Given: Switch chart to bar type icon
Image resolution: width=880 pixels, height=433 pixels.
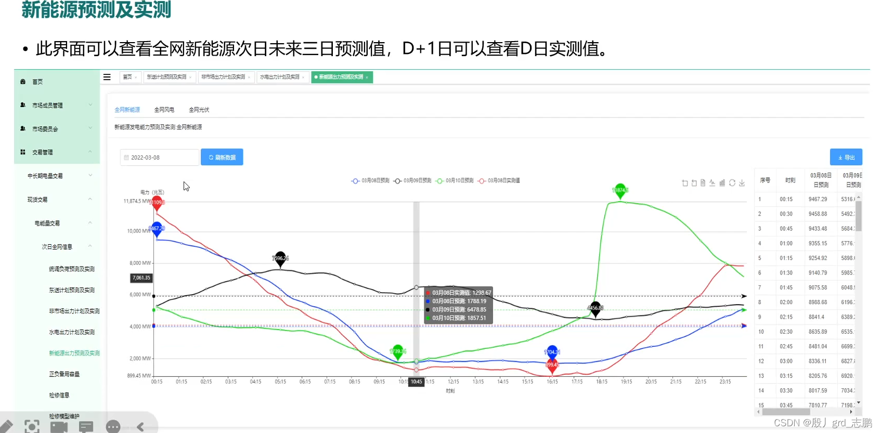Looking at the screenshot, I should point(722,183).
